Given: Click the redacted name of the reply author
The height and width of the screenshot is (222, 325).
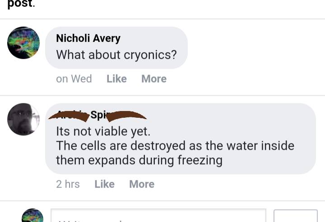Looking at the screenshot, I should pyautogui.click(x=97, y=116).
